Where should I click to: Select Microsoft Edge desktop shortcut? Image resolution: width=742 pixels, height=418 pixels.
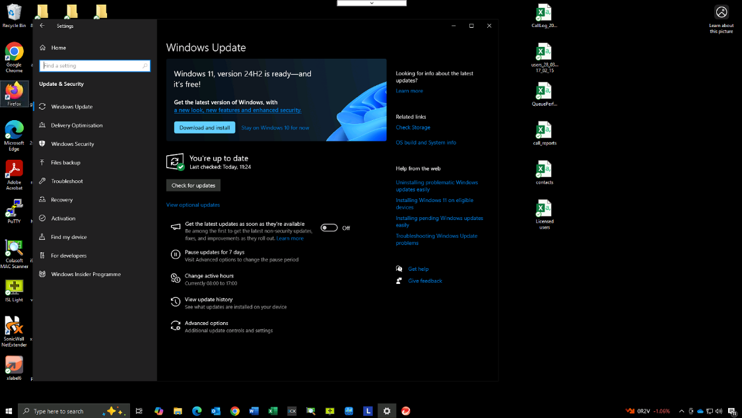coord(15,136)
